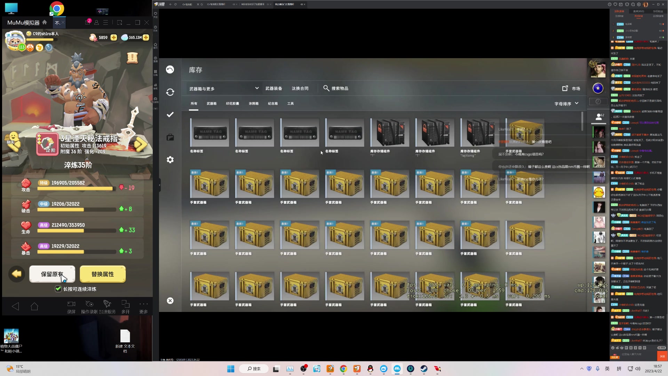Open the MuMu hamburger menu icon
Screen dimensions: 668x376
106,22
